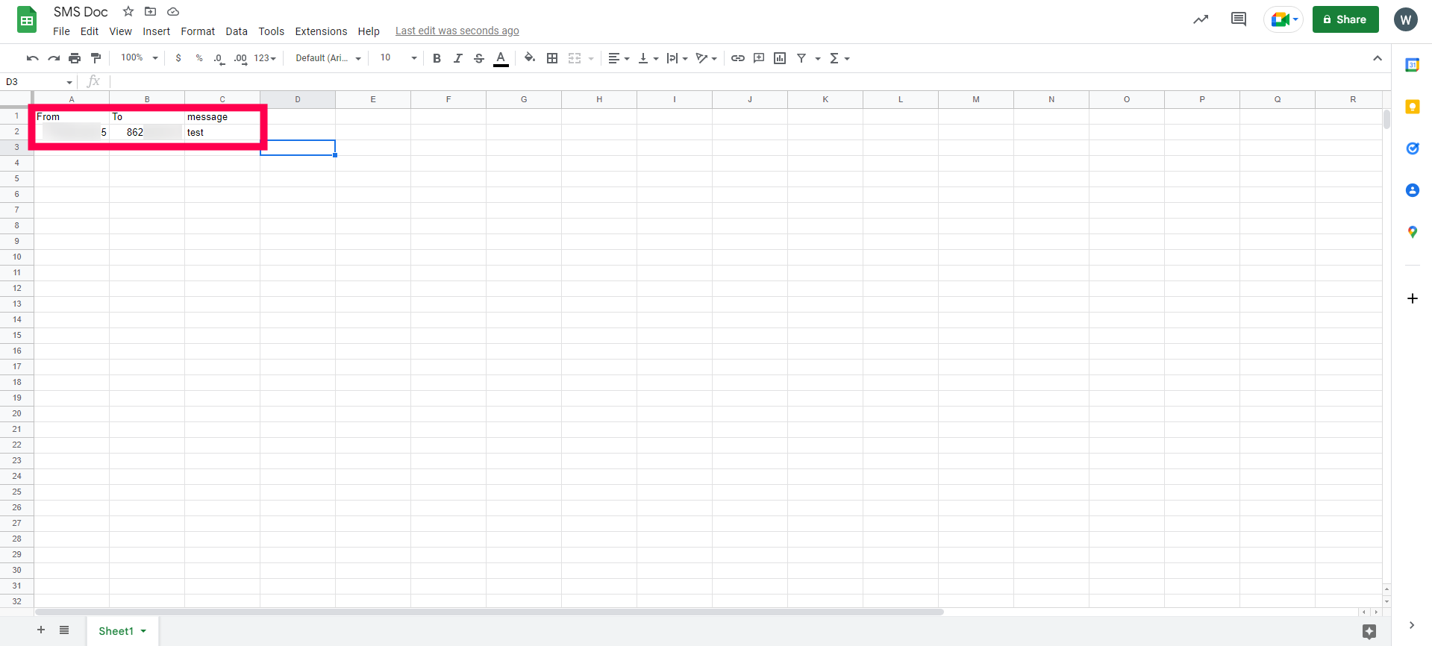
Task: Click the 'Last edit was seconds ago' link
Action: 457,31
